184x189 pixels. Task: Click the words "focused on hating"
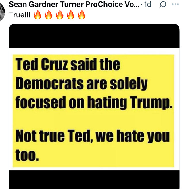pos(71,102)
